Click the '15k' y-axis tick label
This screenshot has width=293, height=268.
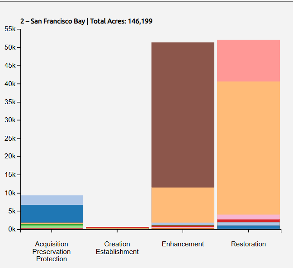[10, 175]
